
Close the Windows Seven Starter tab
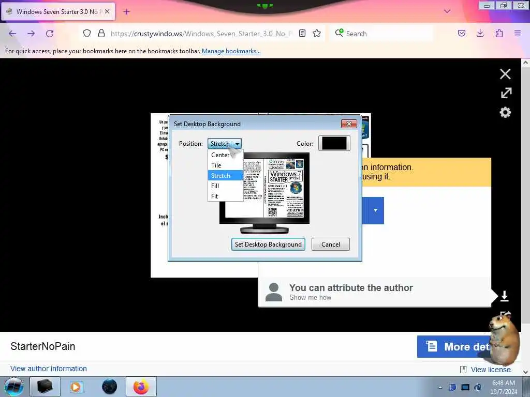click(107, 11)
